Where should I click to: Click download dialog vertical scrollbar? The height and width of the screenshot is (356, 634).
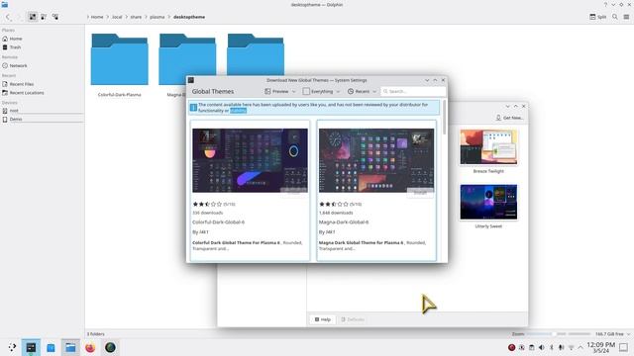coord(445,117)
